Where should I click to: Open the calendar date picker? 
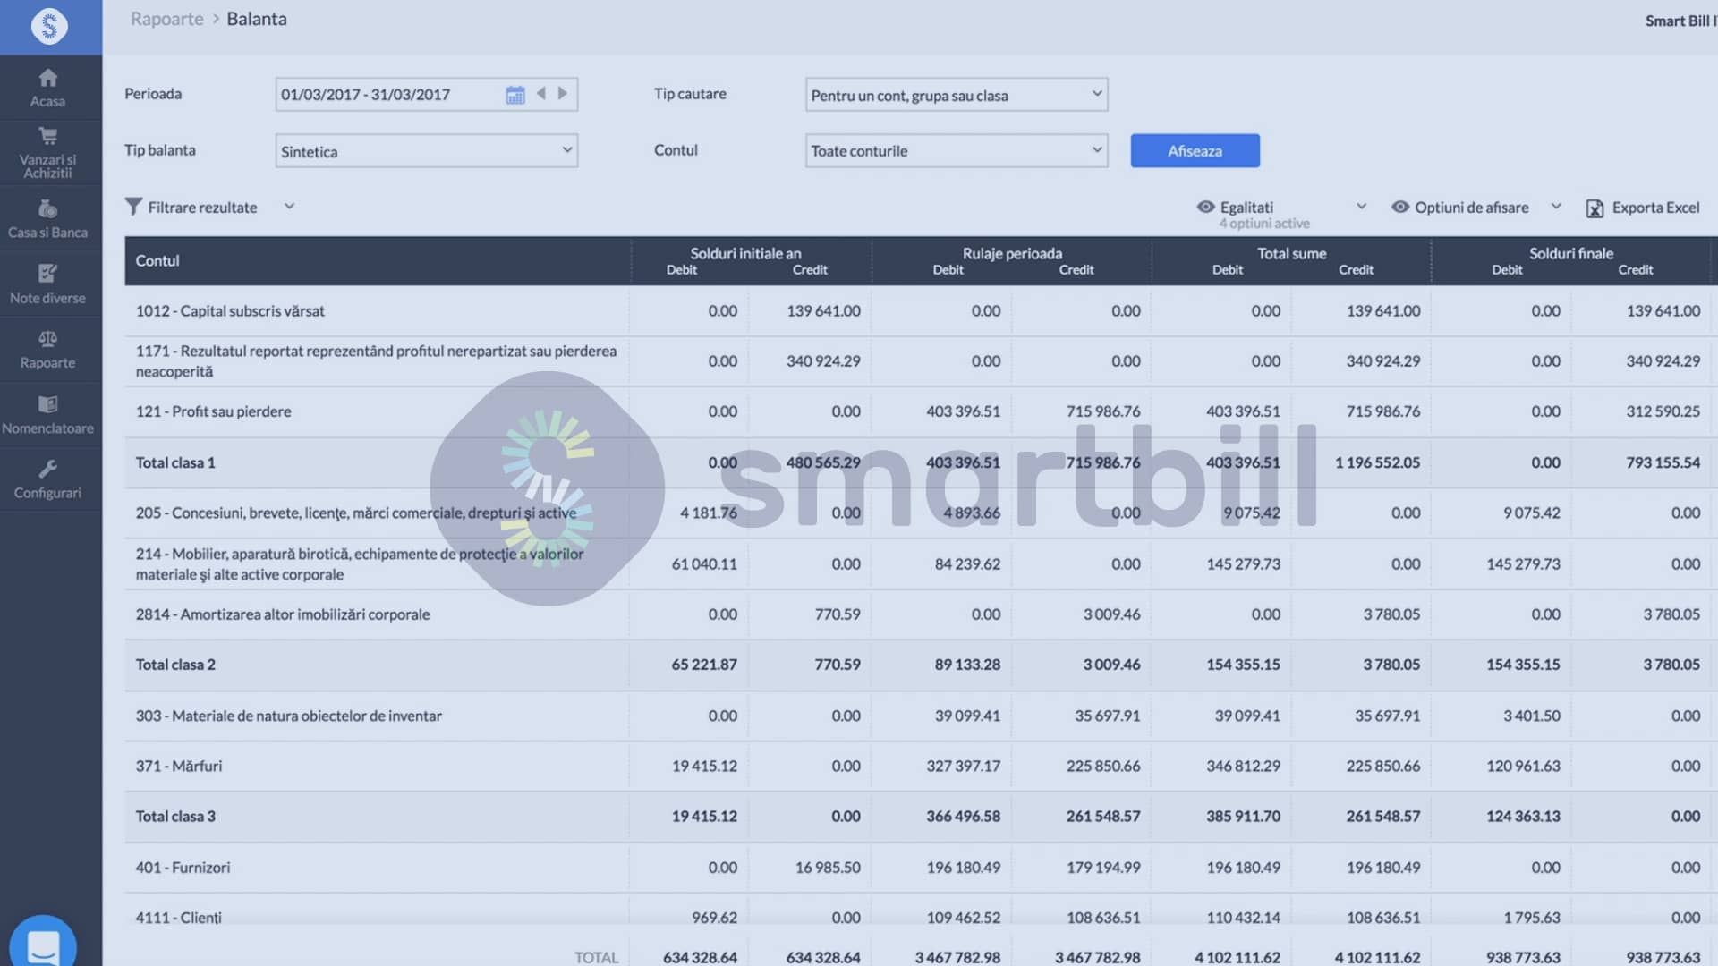coord(515,94)
